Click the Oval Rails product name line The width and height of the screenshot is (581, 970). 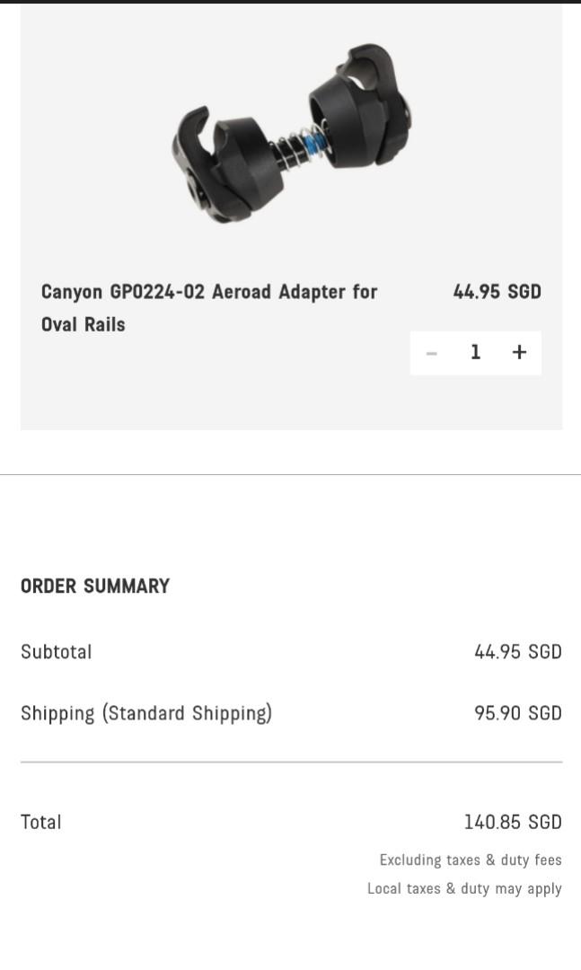[82, 324]
